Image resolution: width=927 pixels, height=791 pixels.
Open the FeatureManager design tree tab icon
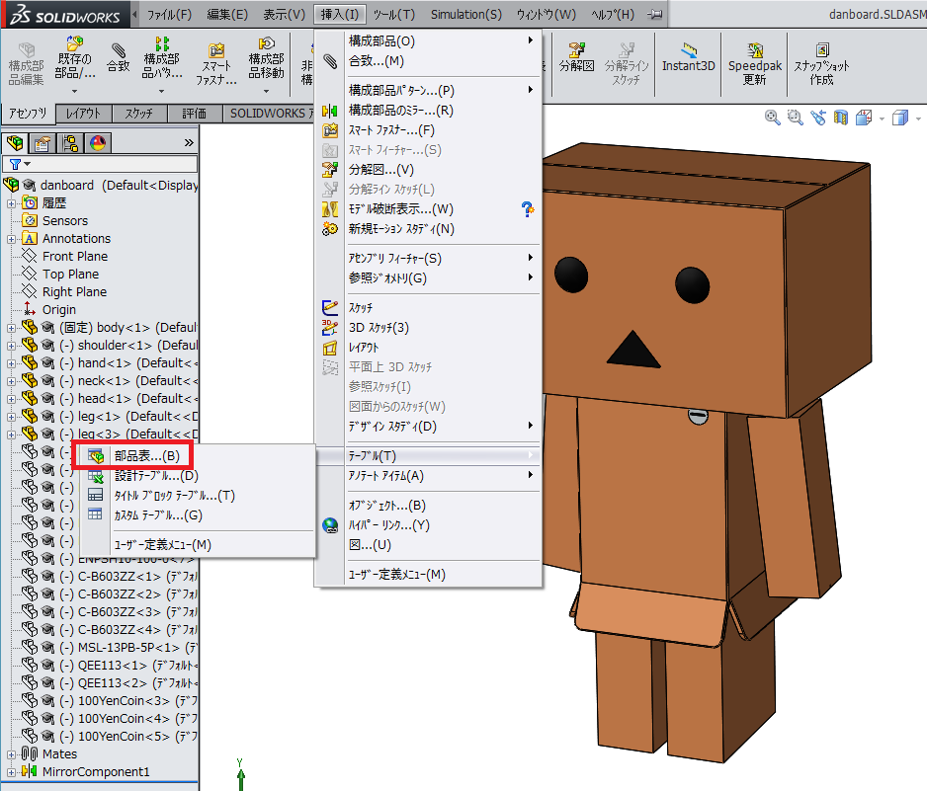click(x=16, y=142)
